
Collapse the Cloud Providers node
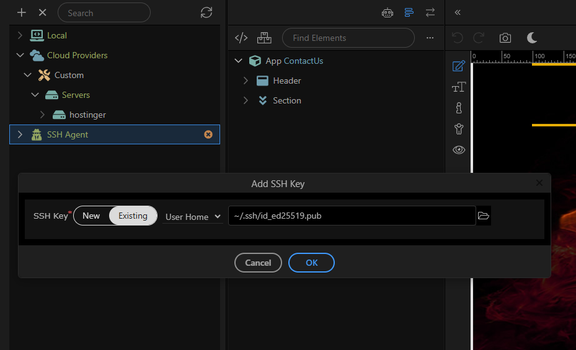click(x=20, y=55)
